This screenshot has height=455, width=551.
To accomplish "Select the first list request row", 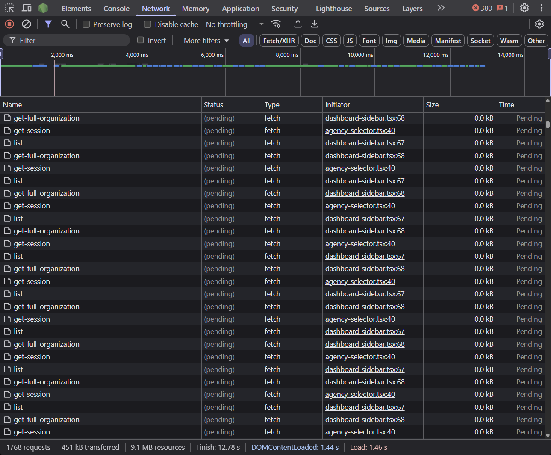I will coord(272,143).
